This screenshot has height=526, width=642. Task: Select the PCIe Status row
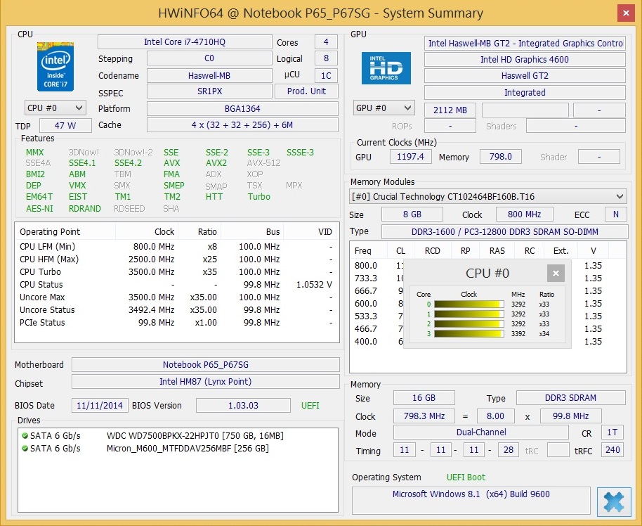tap(176, 323)
